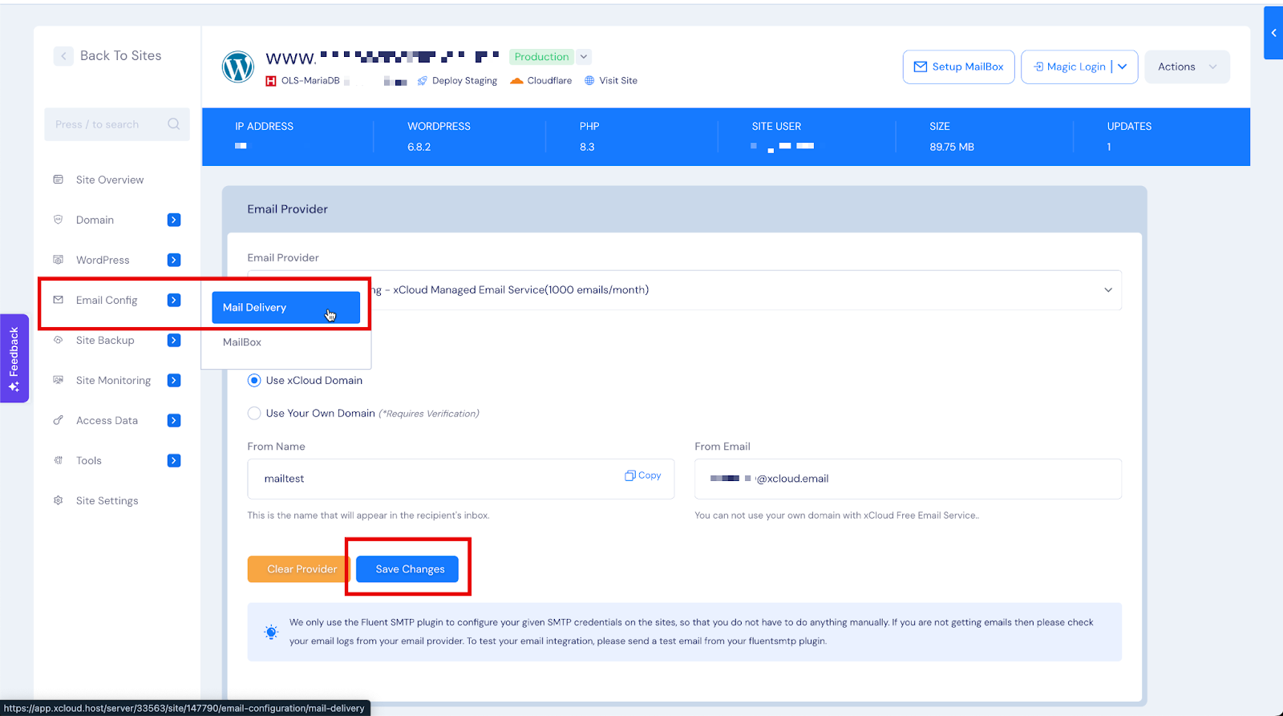Viewport: 1283px width, 716px height.
Task: Open the Magic Login dropdown arrow
Action: 1123,67
